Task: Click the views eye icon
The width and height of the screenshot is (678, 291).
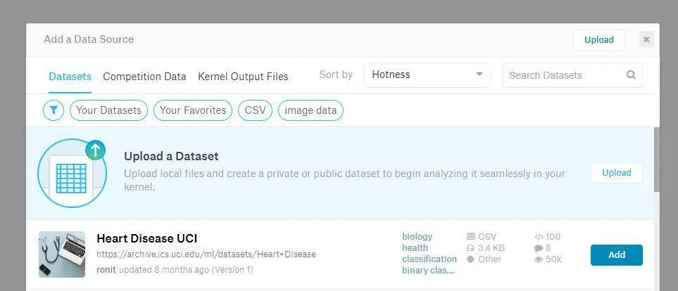Action: [539, 259]
